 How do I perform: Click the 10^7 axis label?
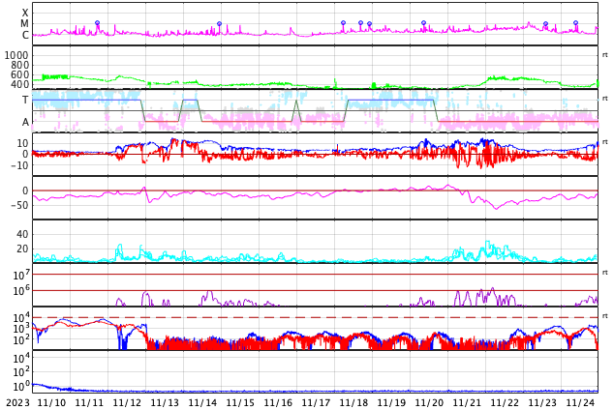click(21, 275)
